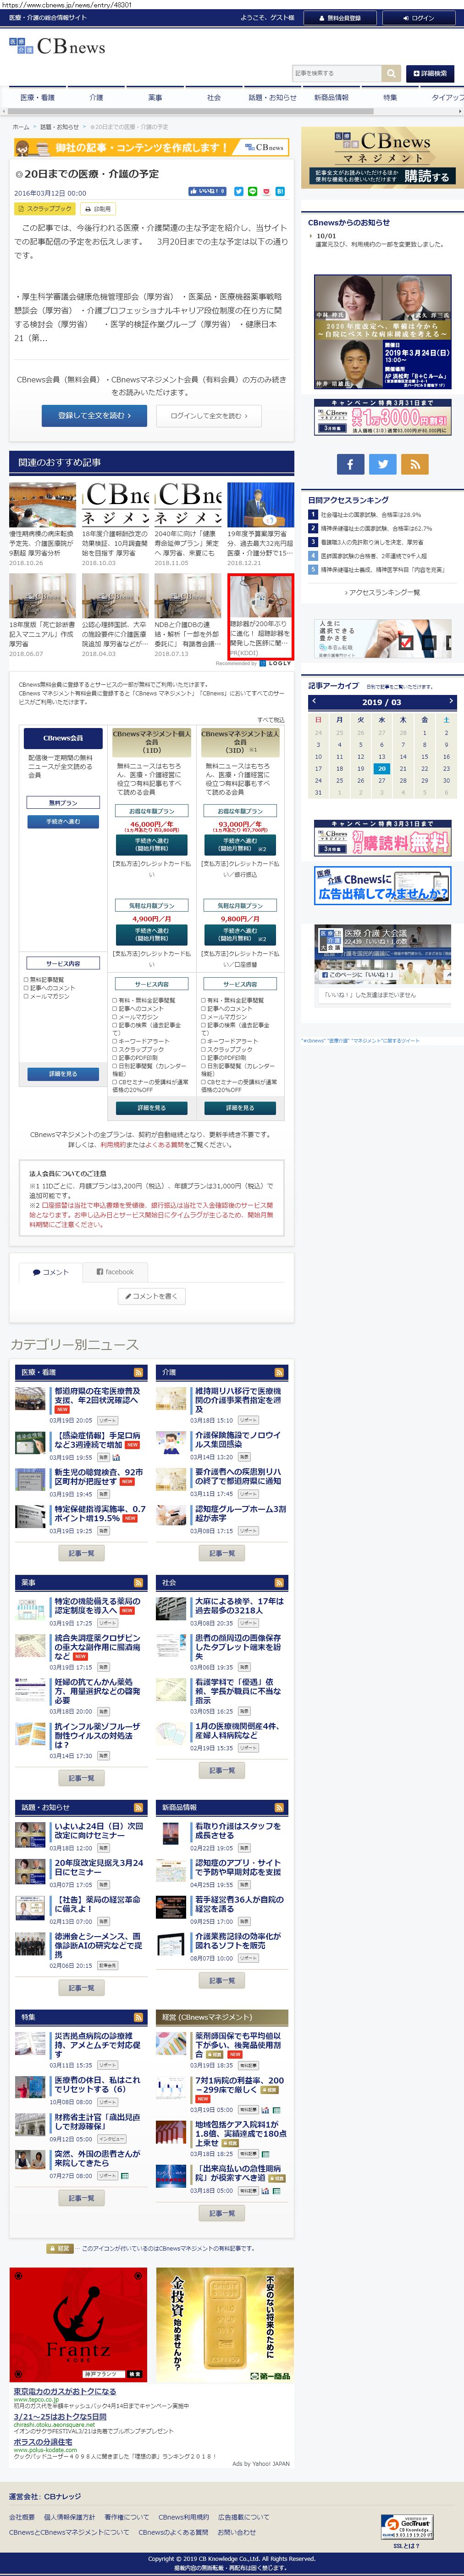Go to next month in archive calendar
Image resolution: width=464 pixels, height=2576 pixels.
click(451, 702)
